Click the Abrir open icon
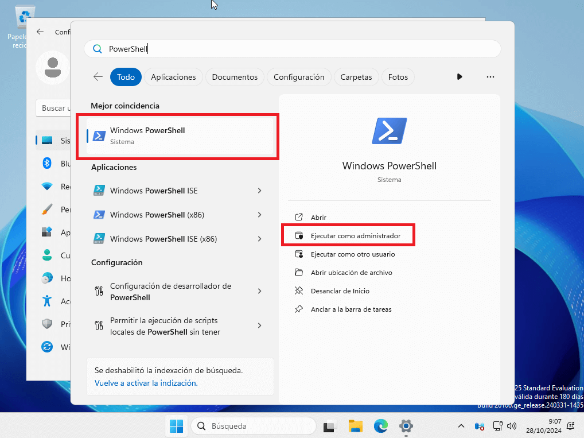The height and width of the screenshot is (438, 584). (299, 217)
